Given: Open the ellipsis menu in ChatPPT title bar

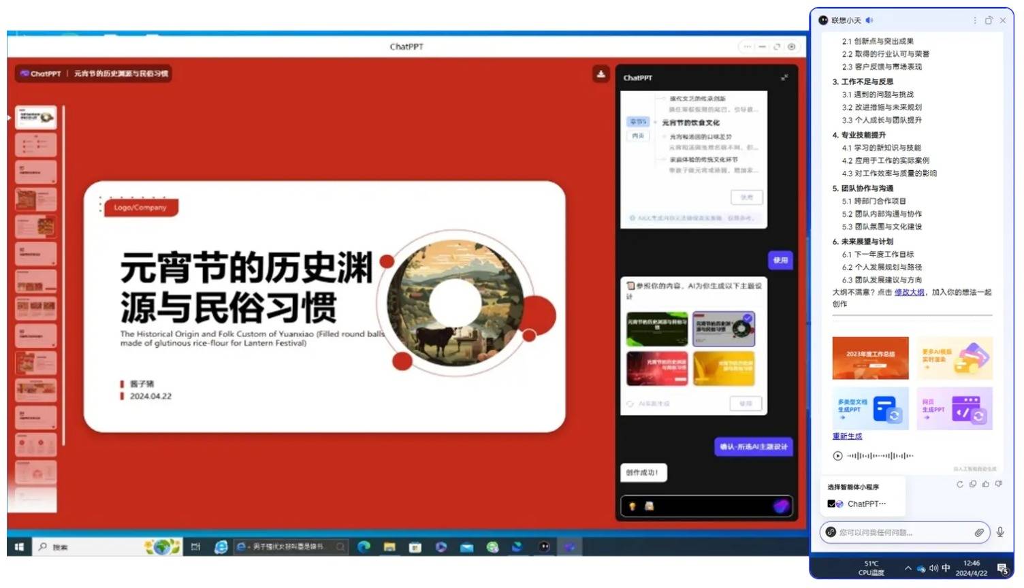Looking at the screenshot, I should pyautogui.click(x=748, y=47).
